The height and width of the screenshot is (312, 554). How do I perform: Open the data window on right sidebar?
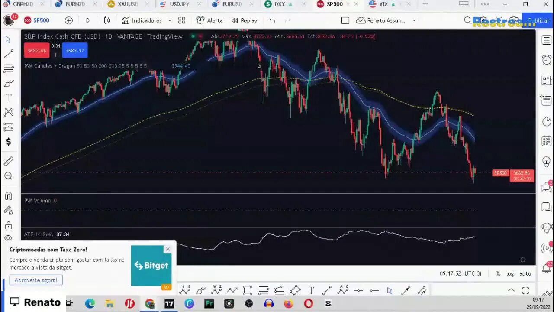[546, 101]
